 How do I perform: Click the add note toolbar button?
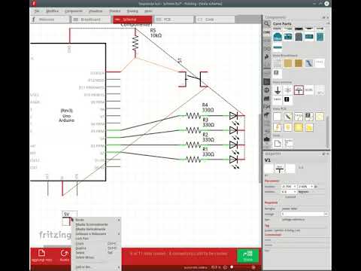click(42, 256)
